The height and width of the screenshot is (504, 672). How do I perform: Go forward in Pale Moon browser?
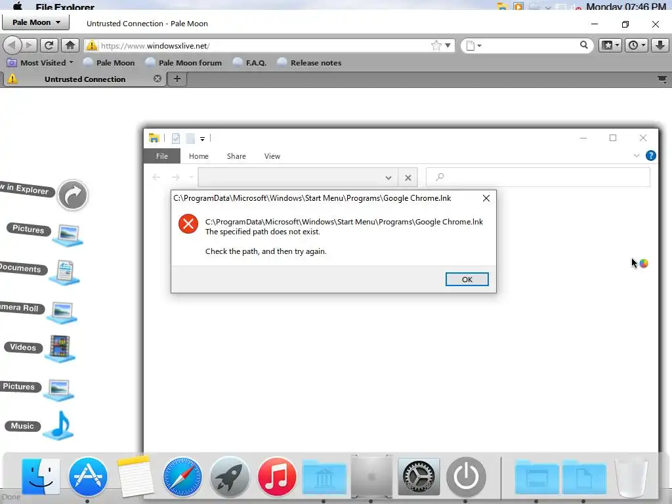[x=29, y=45]
